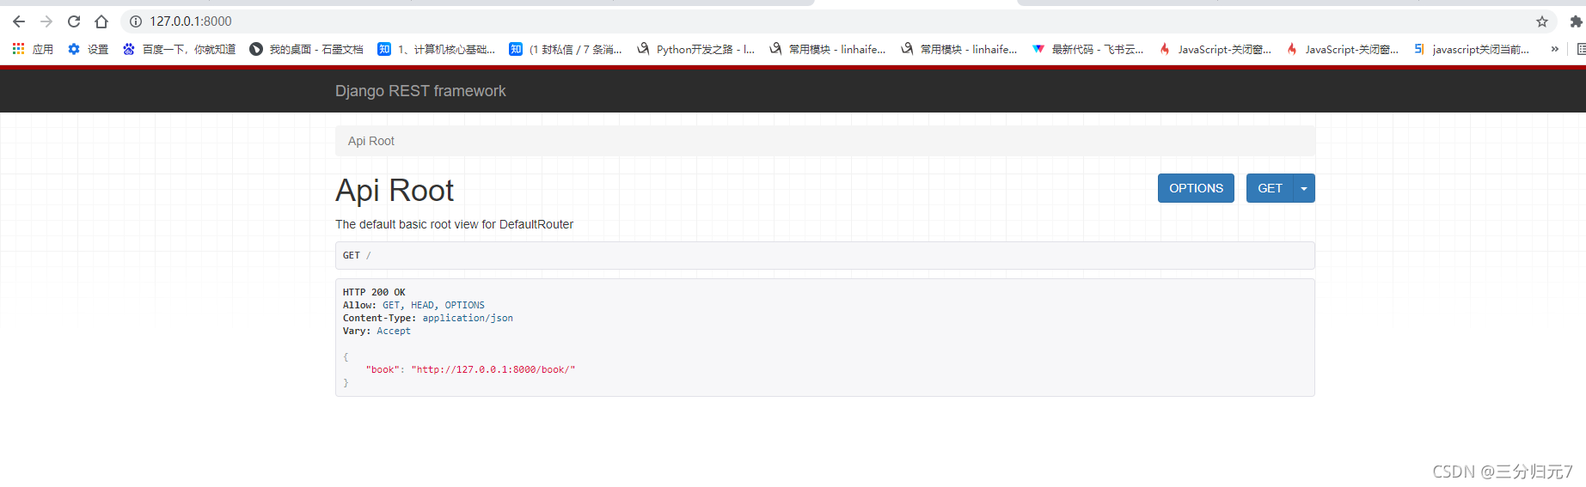Open the 我的桌面 - 石墨文档 bookmark
The image size is (1586, 487).
click(x=306, y=49)
